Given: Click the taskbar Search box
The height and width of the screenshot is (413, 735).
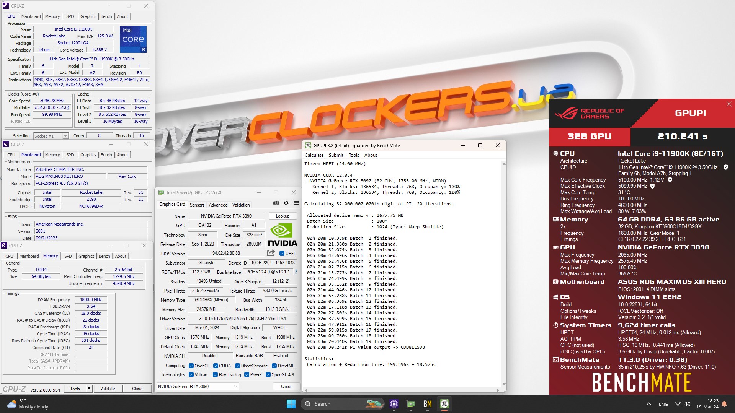Looking at the screenshot, I should pyautogui.click(x=343, y=404).
